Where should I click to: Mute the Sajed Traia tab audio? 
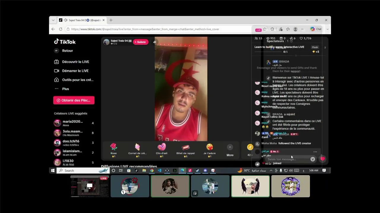tap(65, 20)
